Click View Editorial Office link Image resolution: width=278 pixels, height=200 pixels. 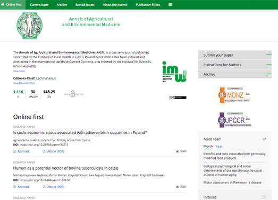pyautogui.click(x=24, y=83)
